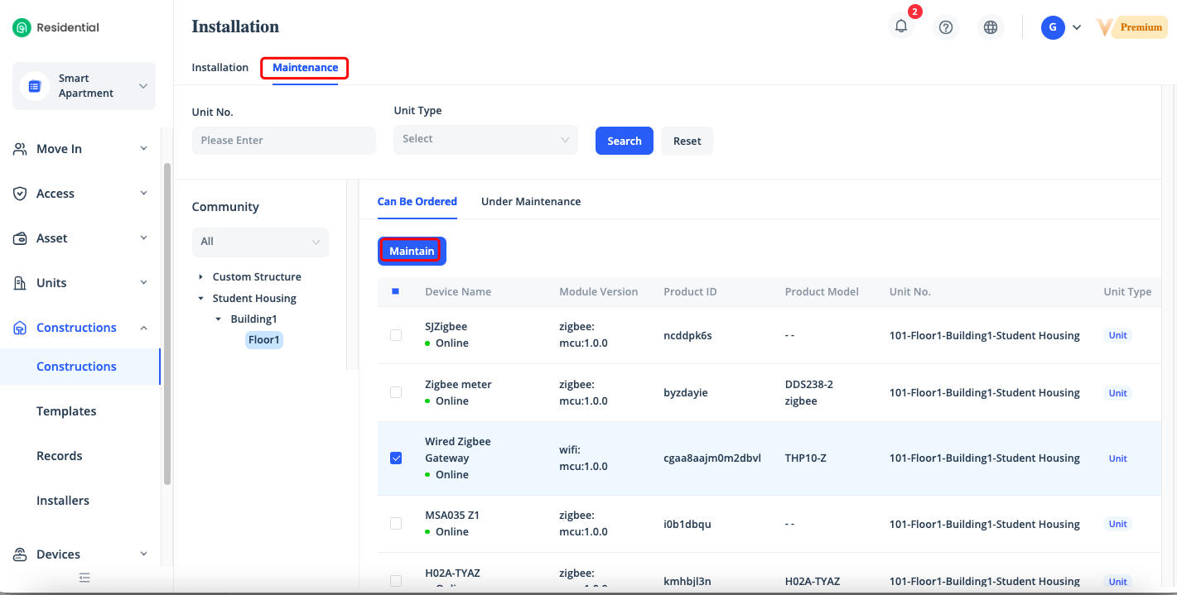Collapse the sidebar menu icon

click(x=84, y=578)
